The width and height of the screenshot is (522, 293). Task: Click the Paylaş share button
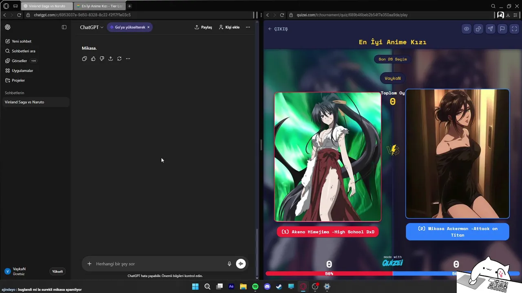(x=203, y=27)
